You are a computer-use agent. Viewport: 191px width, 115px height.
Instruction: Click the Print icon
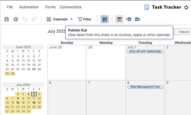pos(16,19)
